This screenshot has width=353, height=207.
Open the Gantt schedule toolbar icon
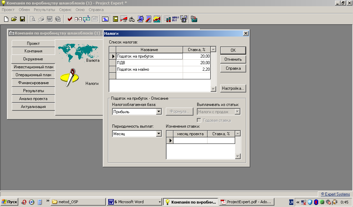point(105,19)
